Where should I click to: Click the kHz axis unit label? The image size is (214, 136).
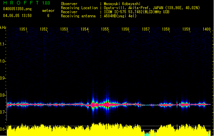(3, 28)
